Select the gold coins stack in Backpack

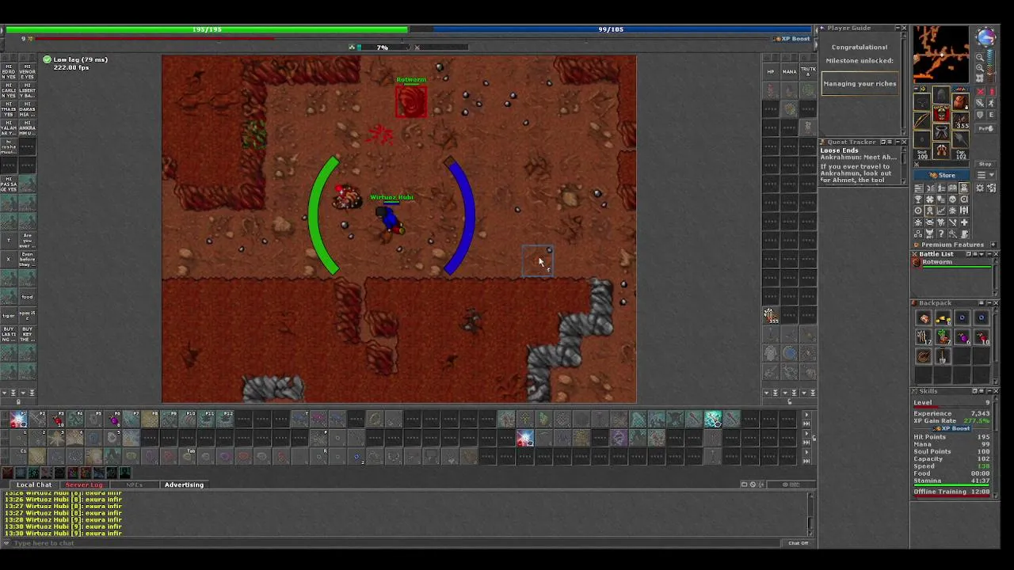(943, 318)
